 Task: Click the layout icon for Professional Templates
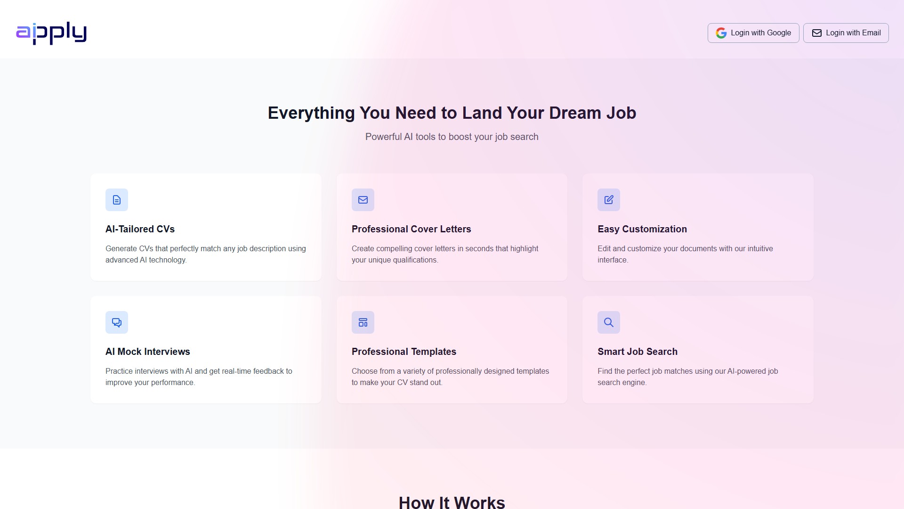[363, 322]
